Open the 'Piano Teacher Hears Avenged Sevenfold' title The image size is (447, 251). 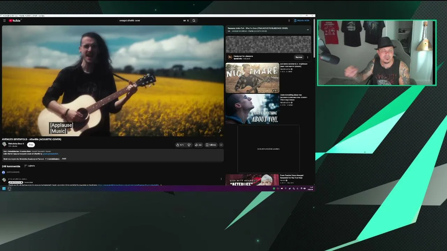(292, 177)
